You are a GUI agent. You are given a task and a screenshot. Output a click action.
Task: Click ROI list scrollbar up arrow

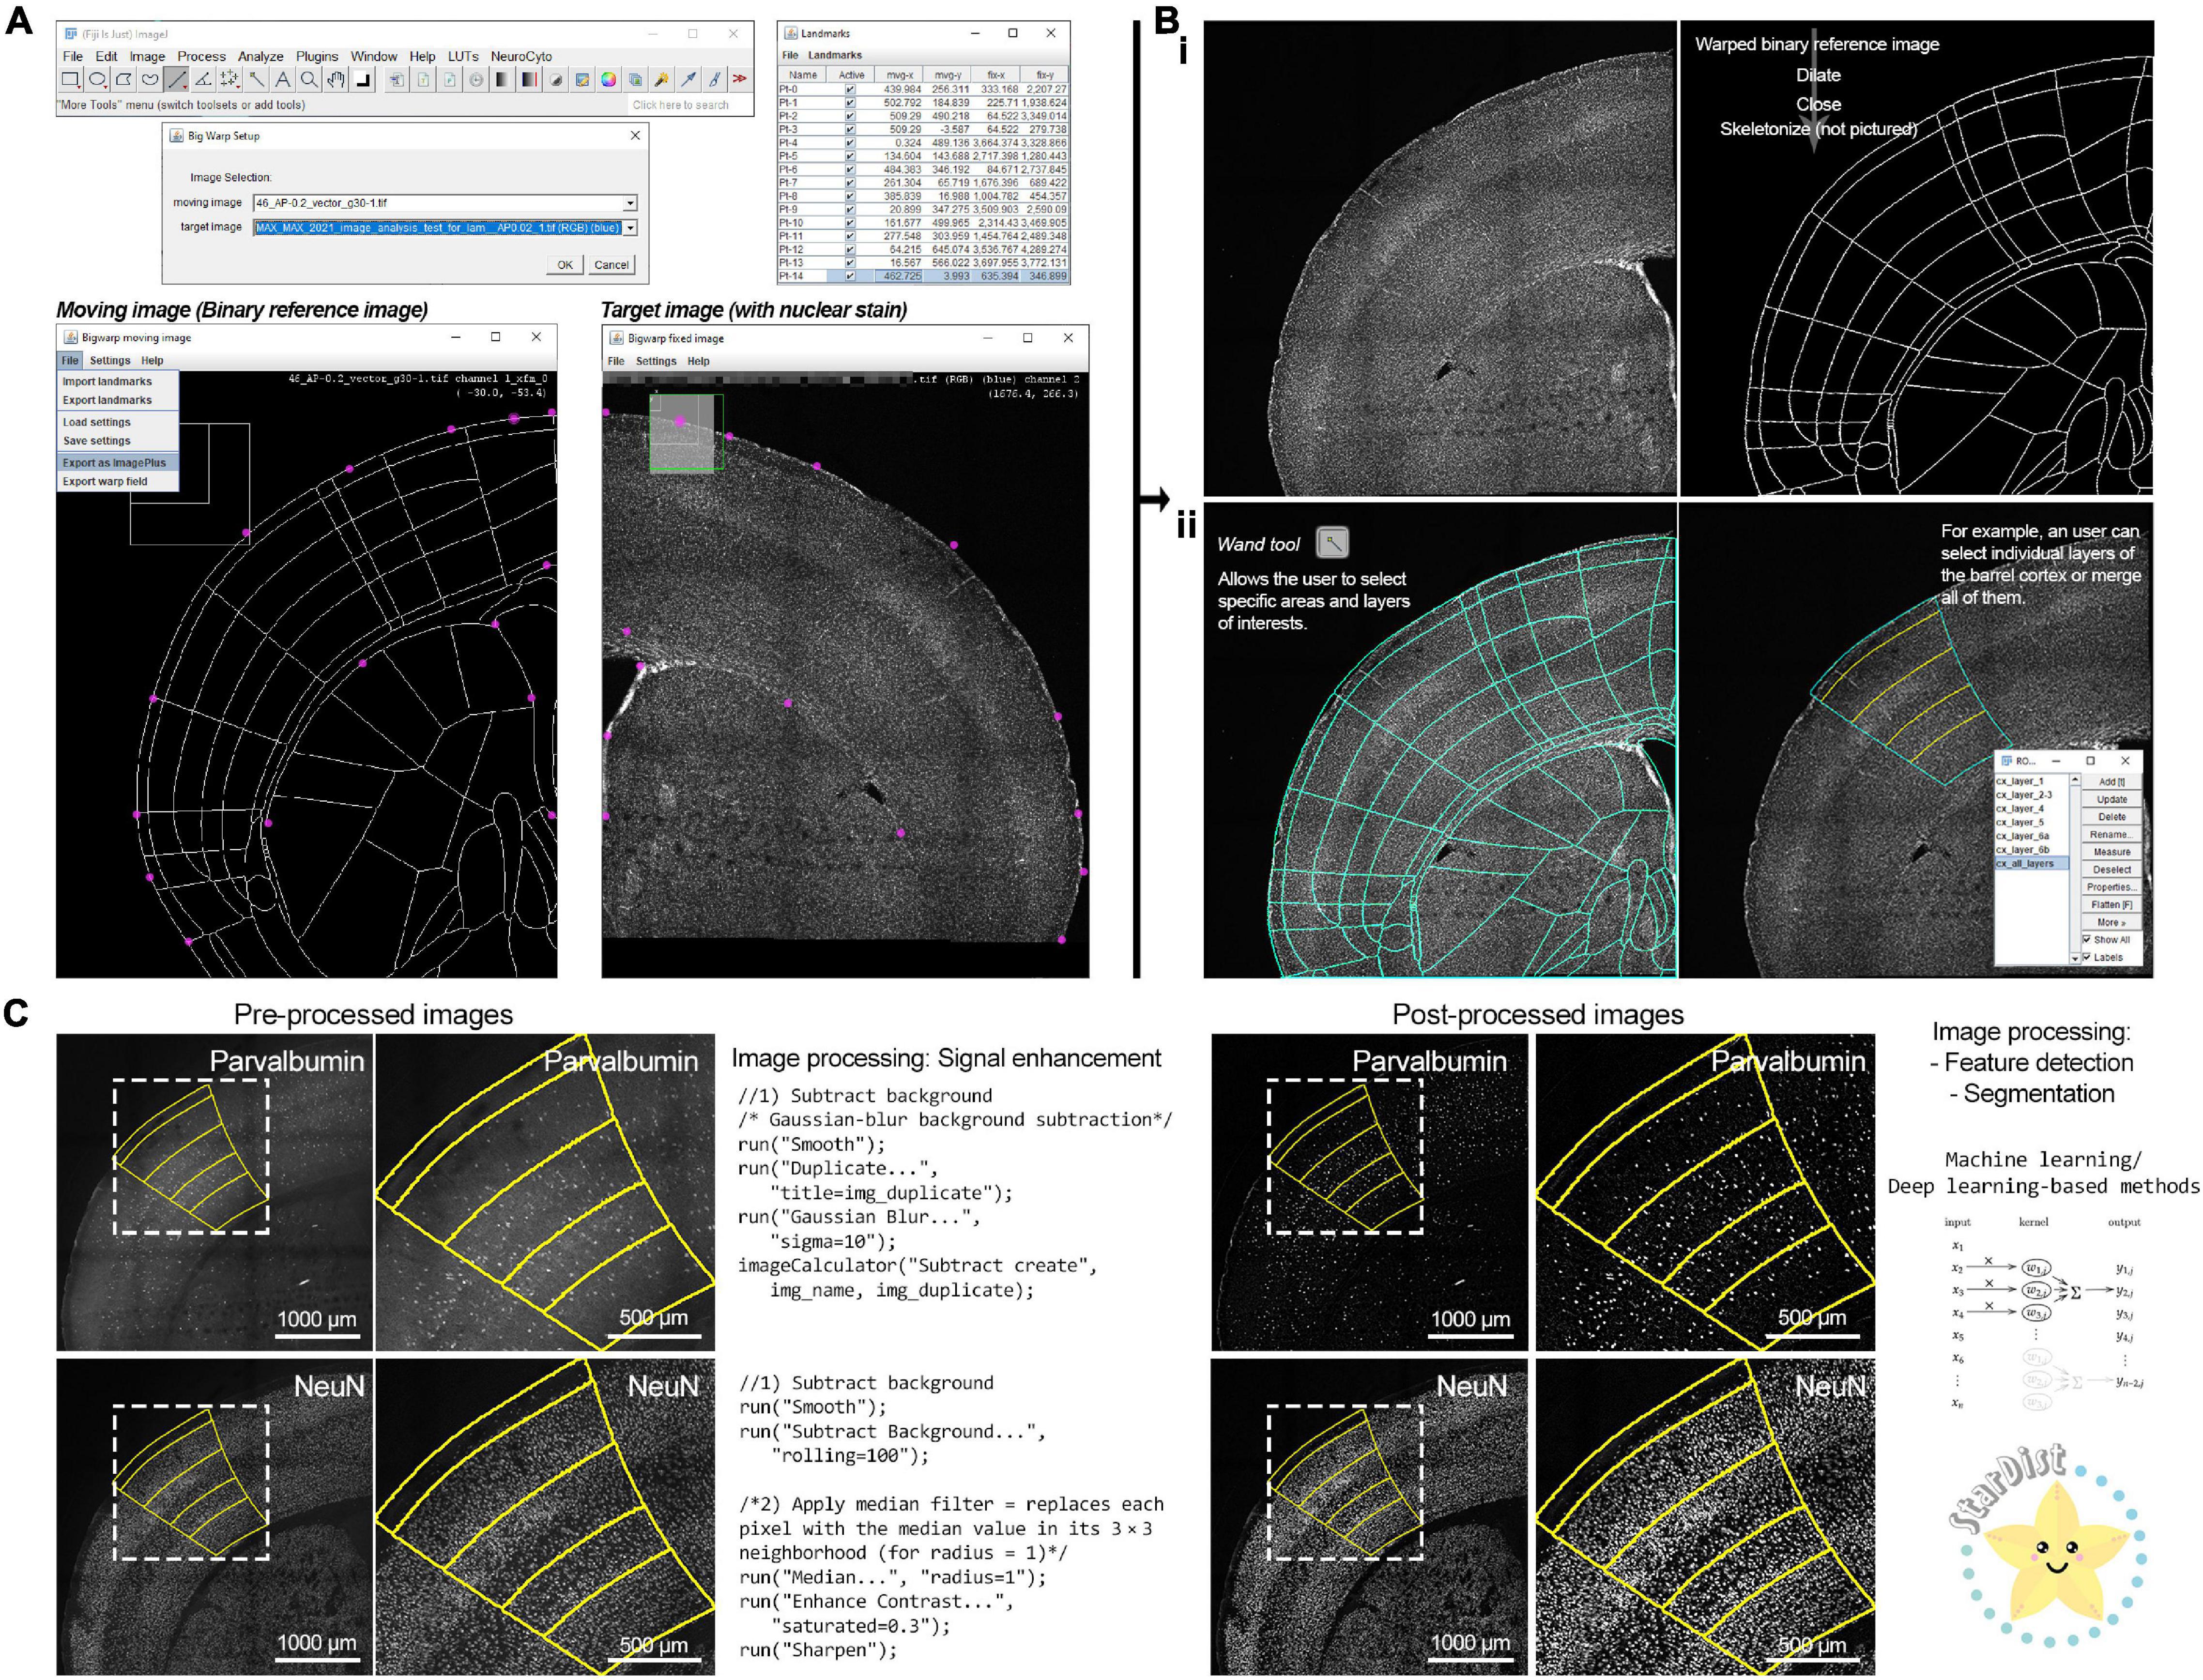[2075, 780]
